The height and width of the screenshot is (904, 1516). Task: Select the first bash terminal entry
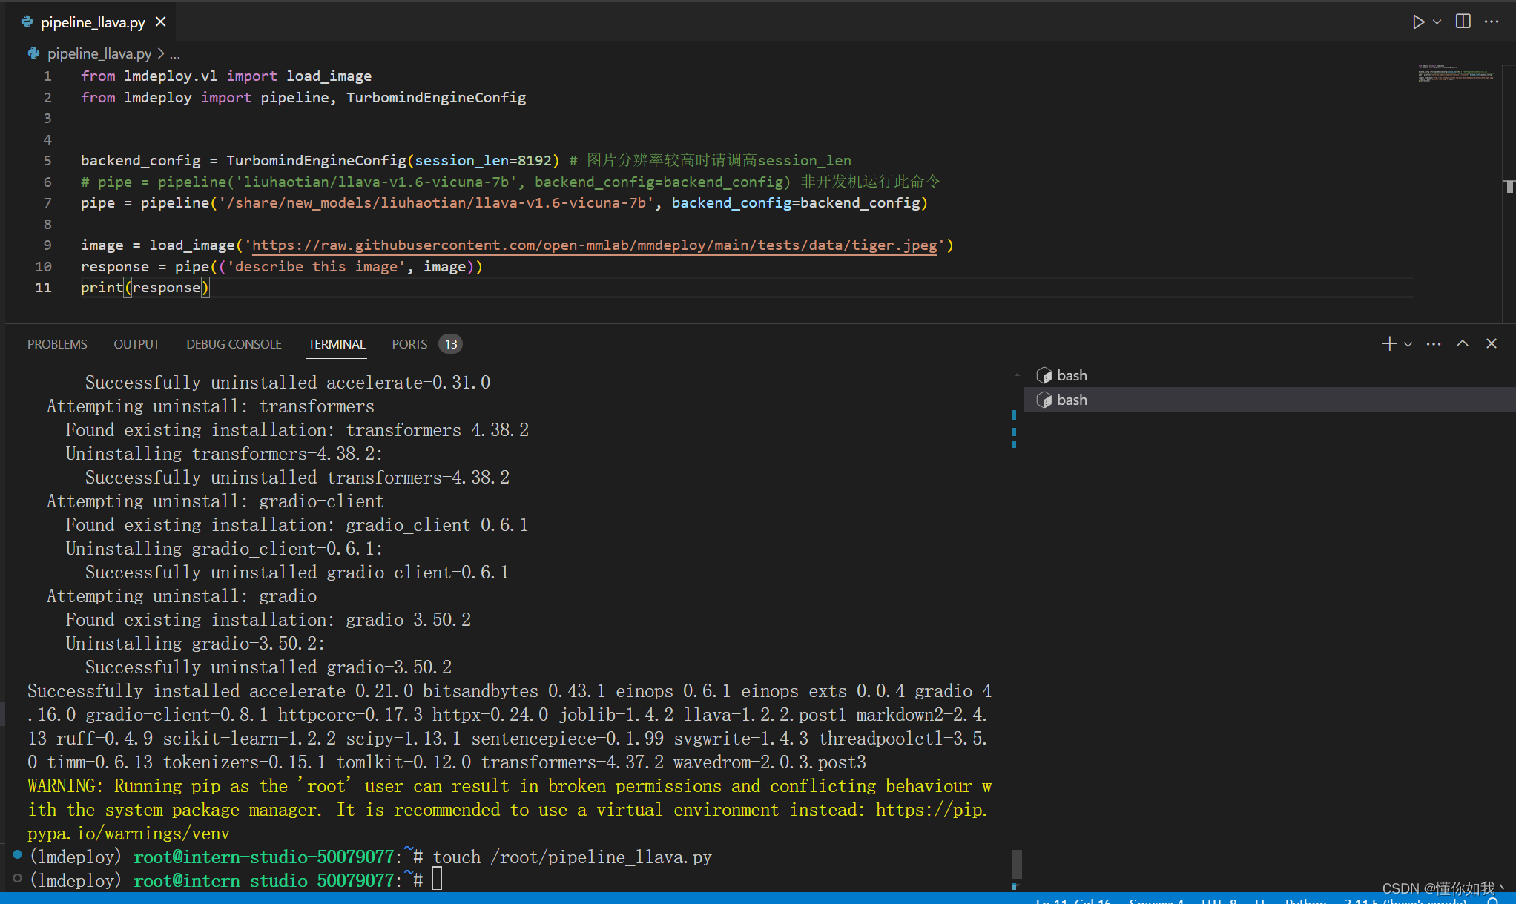click(1270, 375)
